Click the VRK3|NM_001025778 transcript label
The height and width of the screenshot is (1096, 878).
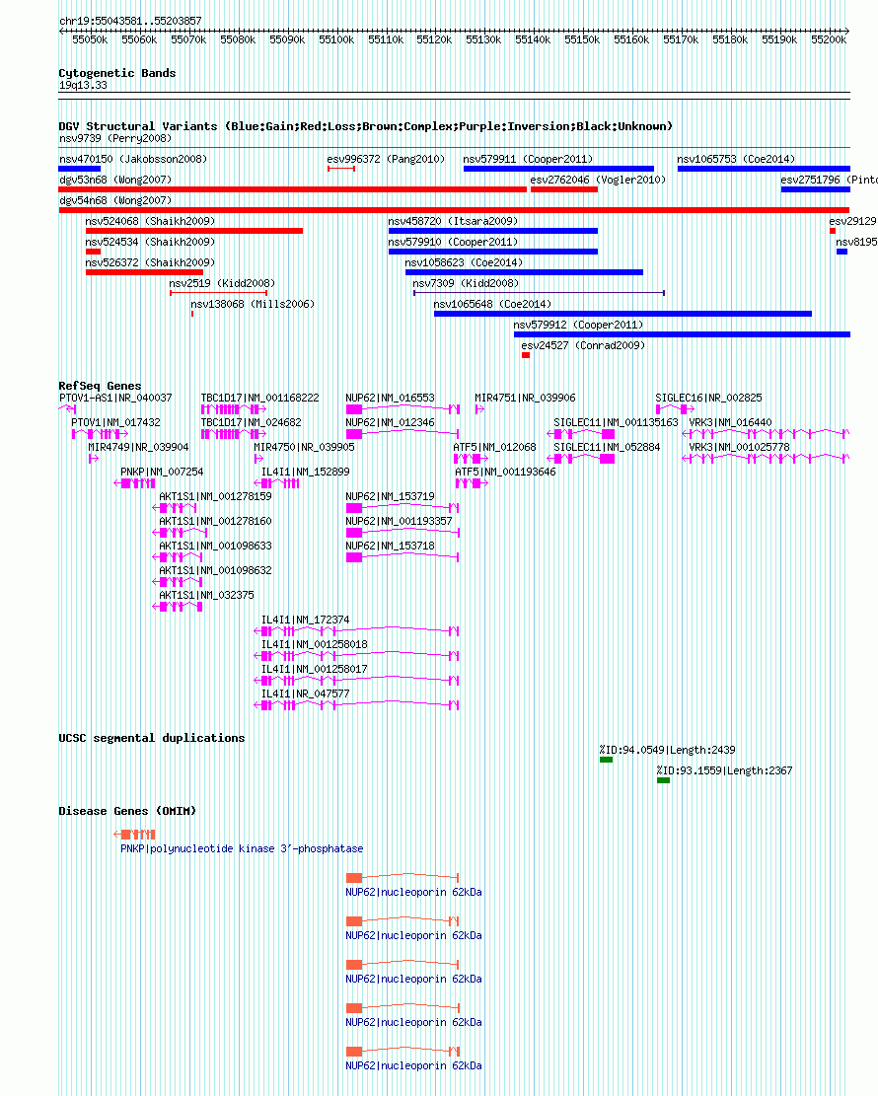click(740, 447)
